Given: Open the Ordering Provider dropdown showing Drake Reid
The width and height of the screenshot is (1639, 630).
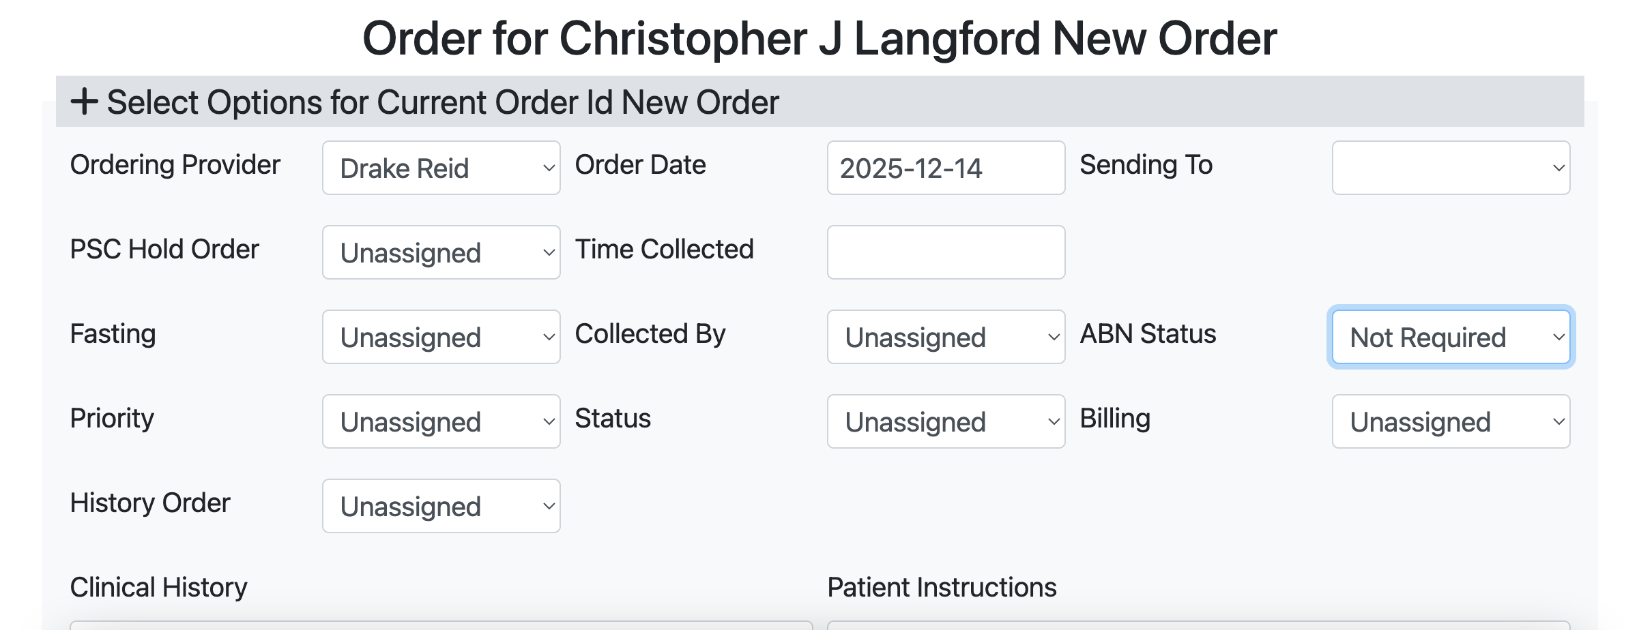Looking at the screenshot, I should (x=440, y=168).
